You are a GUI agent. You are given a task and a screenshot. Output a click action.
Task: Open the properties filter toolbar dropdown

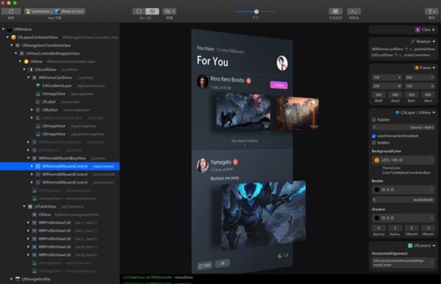coord(431,11)
